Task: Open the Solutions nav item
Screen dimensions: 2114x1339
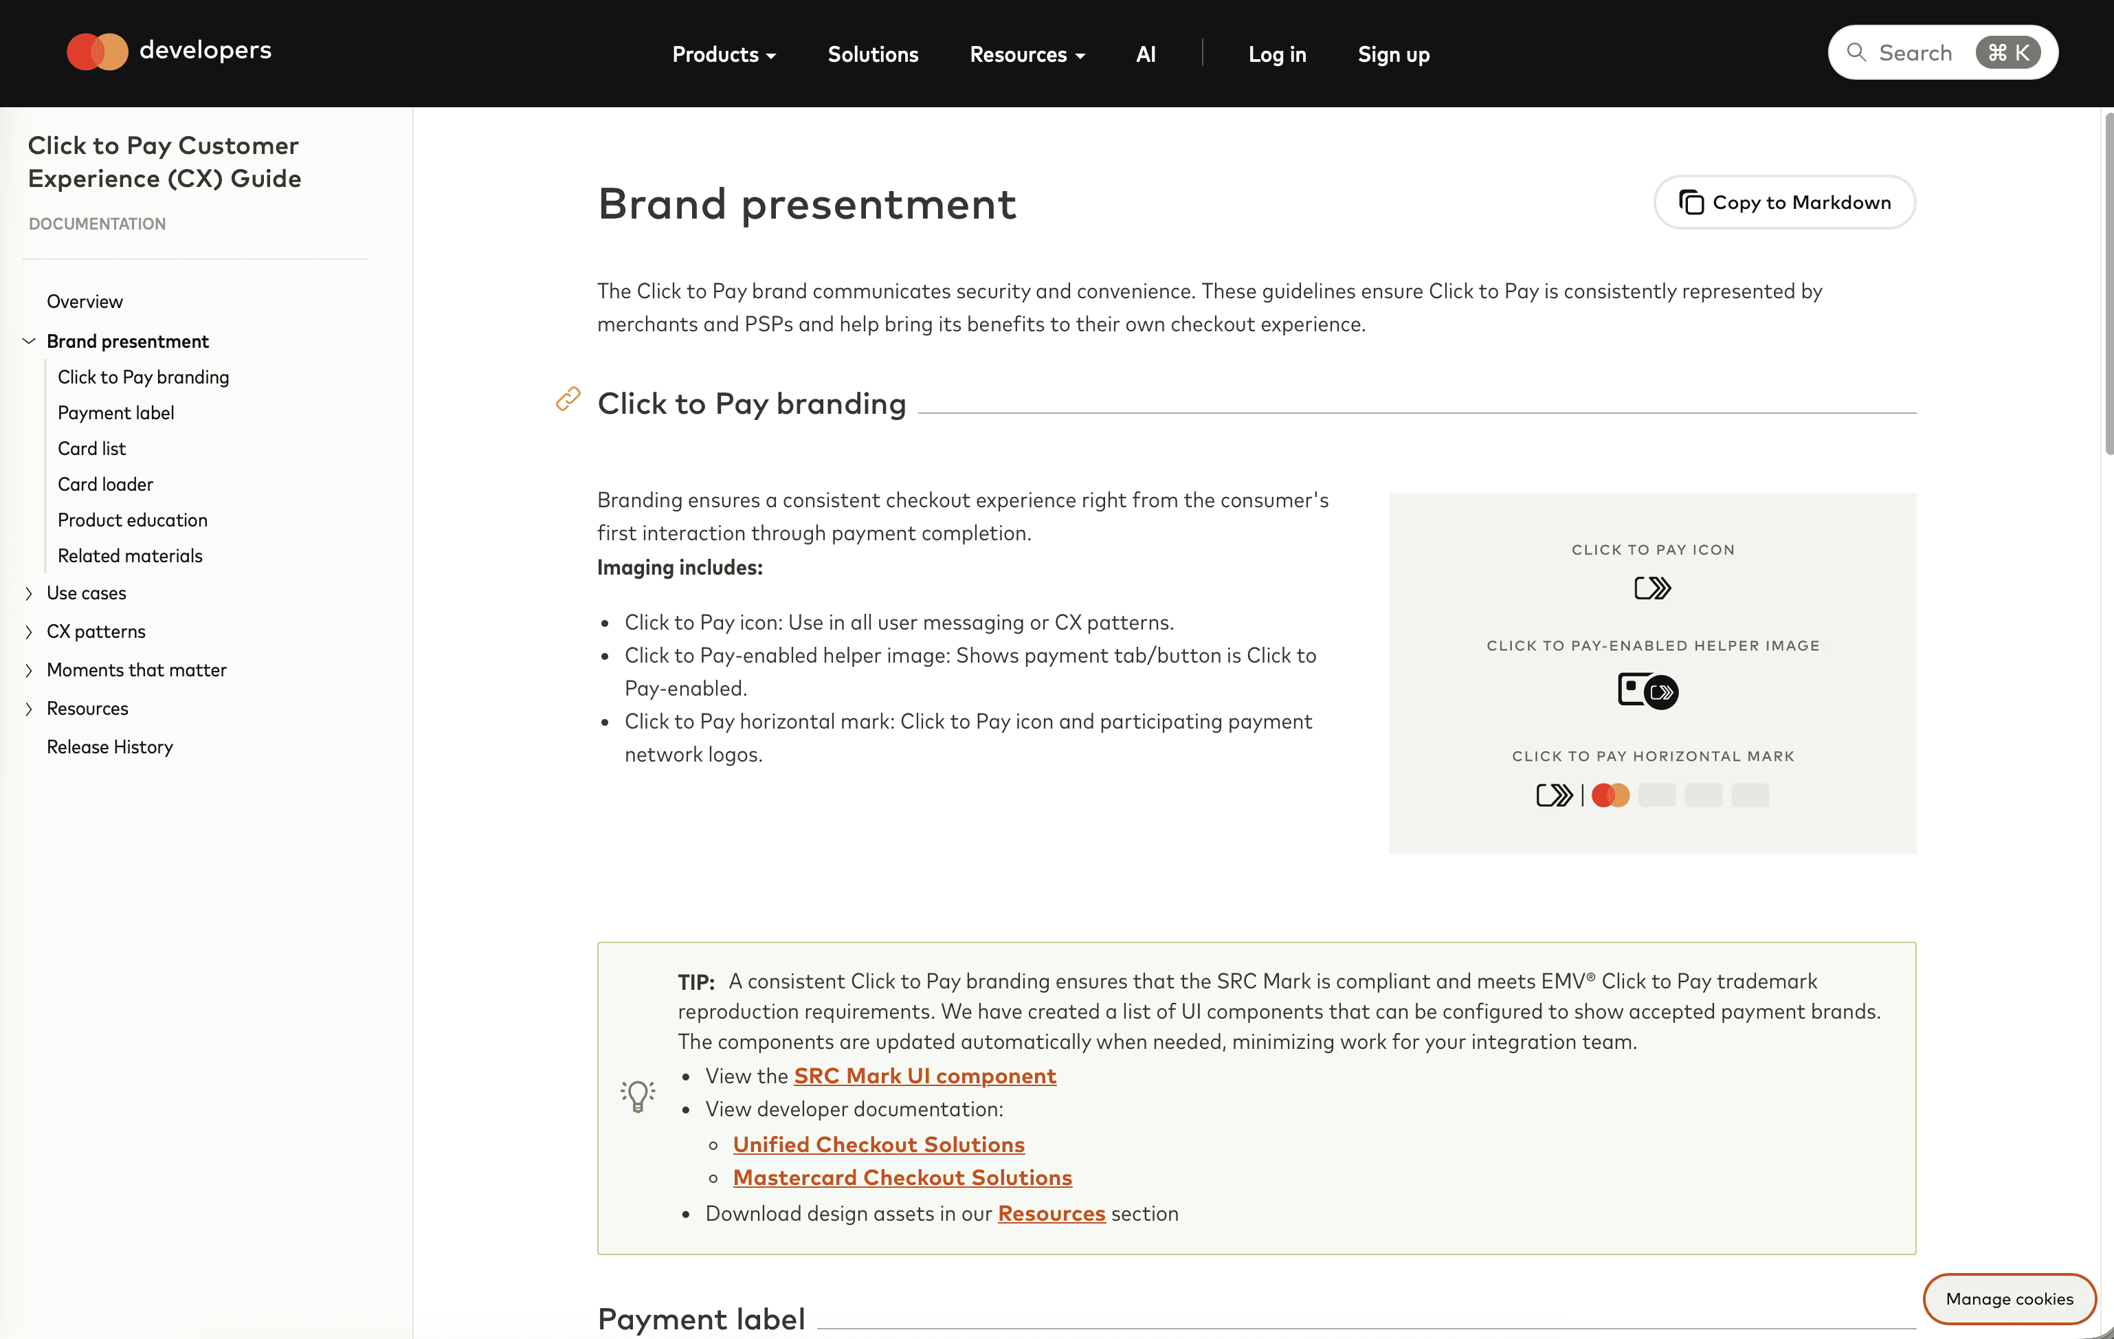Action: point(873,54)
